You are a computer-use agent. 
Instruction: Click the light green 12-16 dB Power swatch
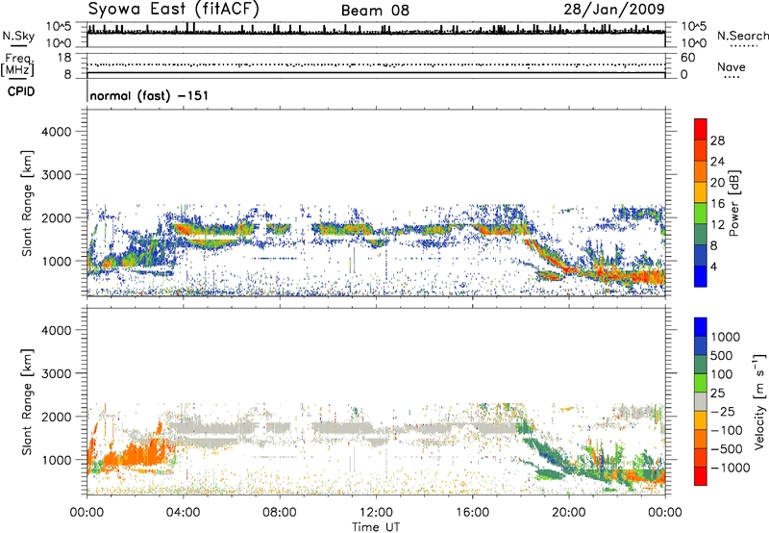pos(701,214)
